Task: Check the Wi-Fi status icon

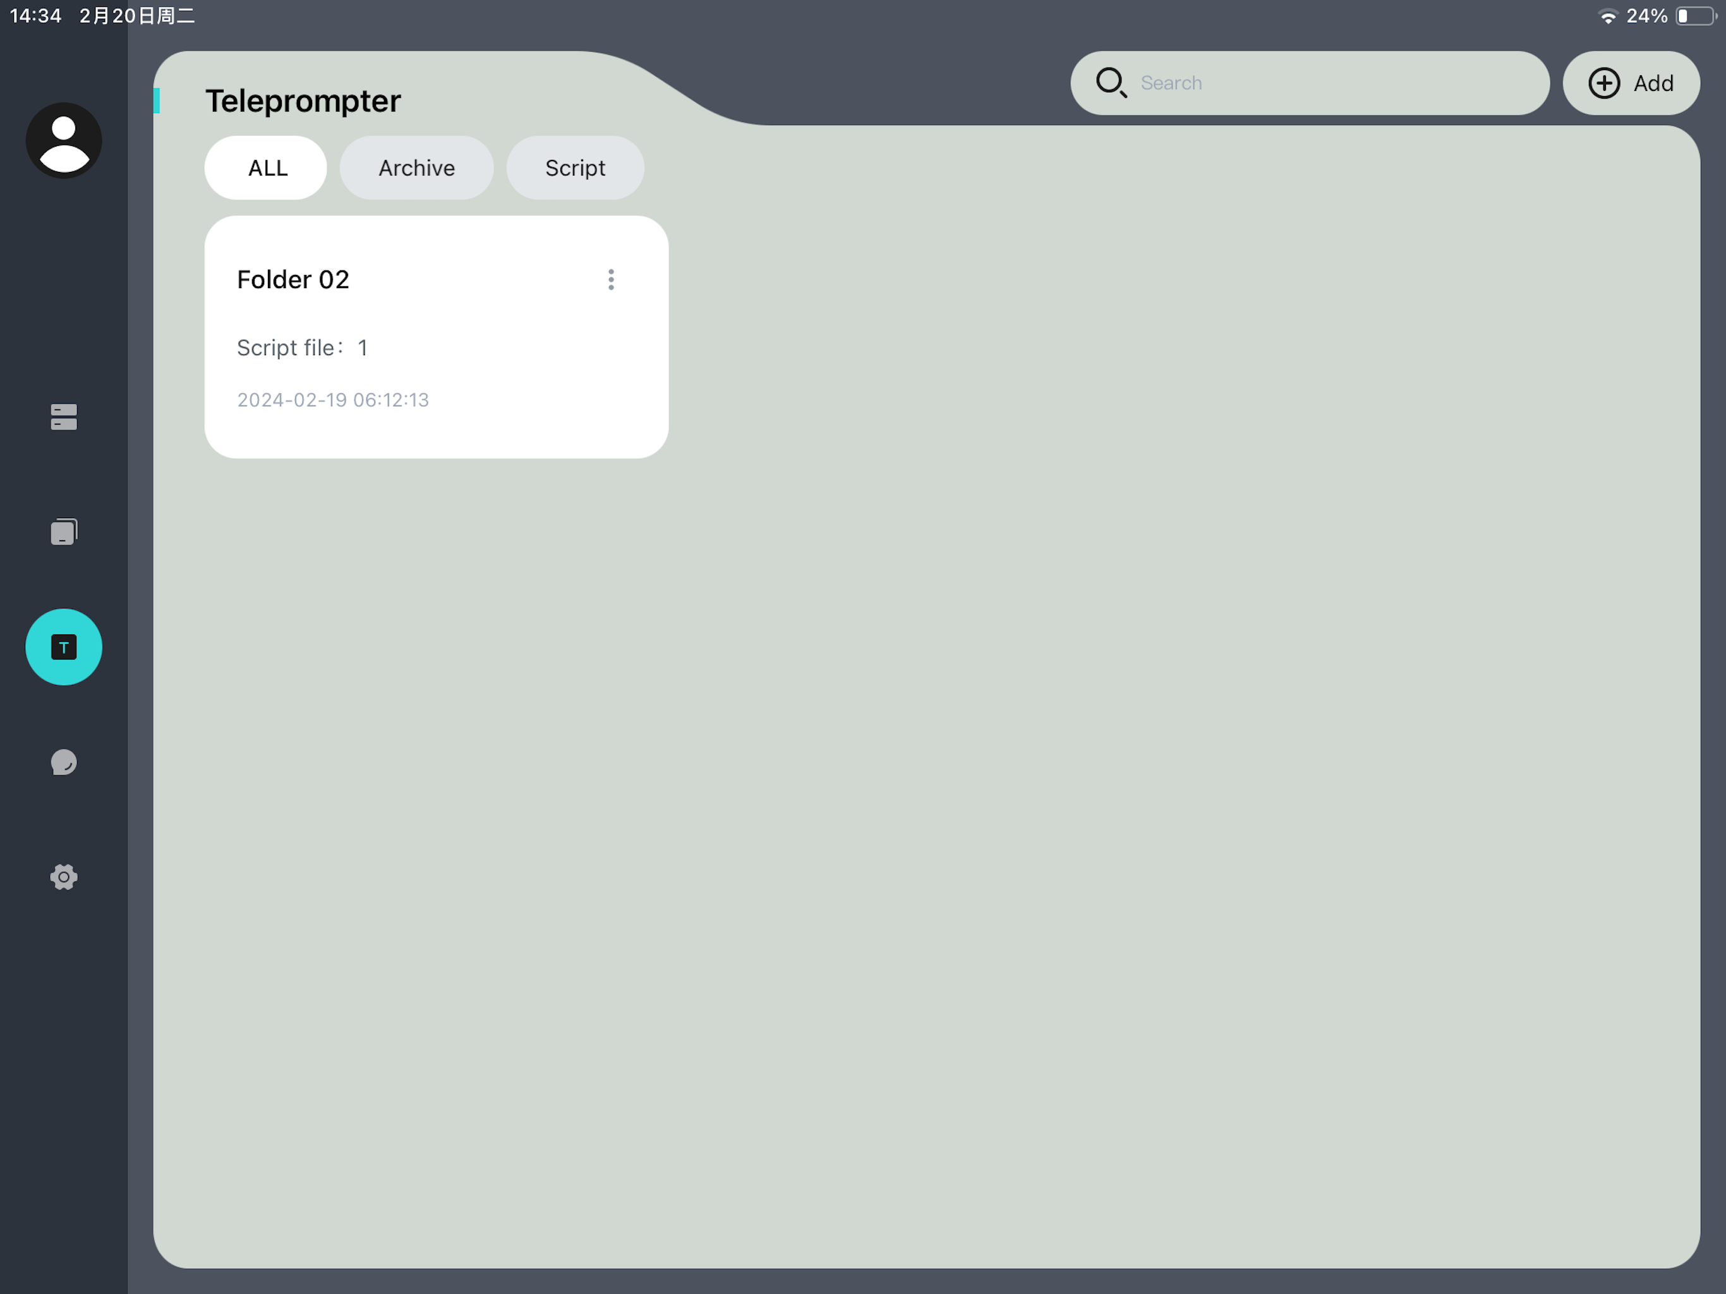Action: [x=1608, y=16]
